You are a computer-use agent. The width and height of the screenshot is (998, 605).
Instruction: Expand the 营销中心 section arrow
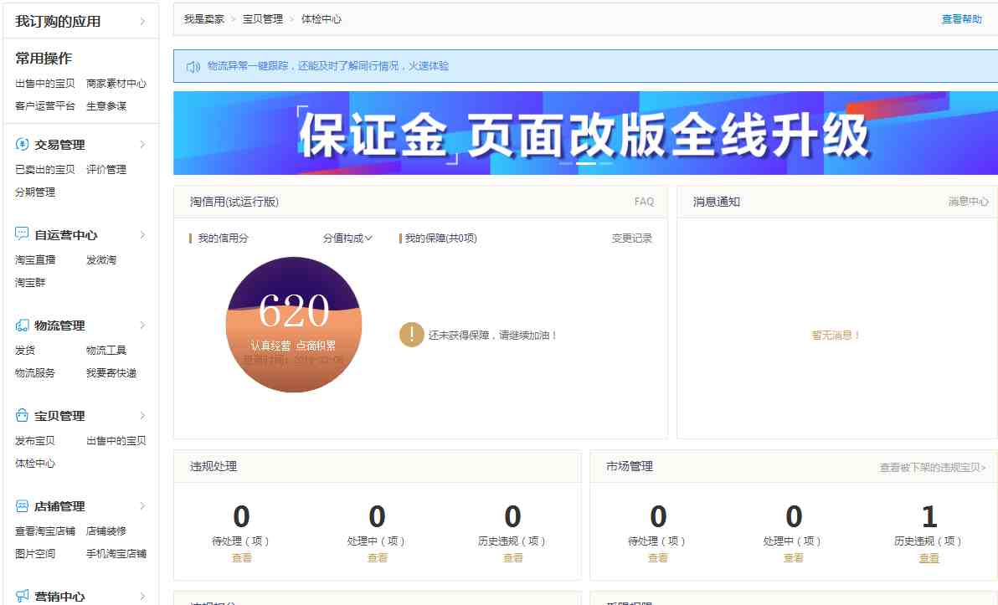[x=142, y=596]
